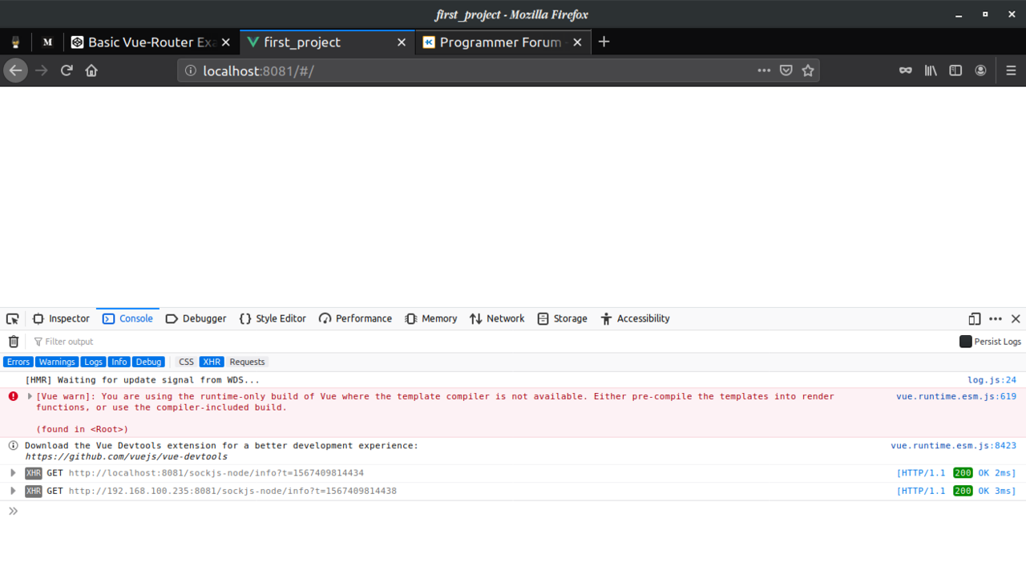Viewport: 1026px width, 579px height.
Task: Close the first_project tab
Action: [402, 43]
